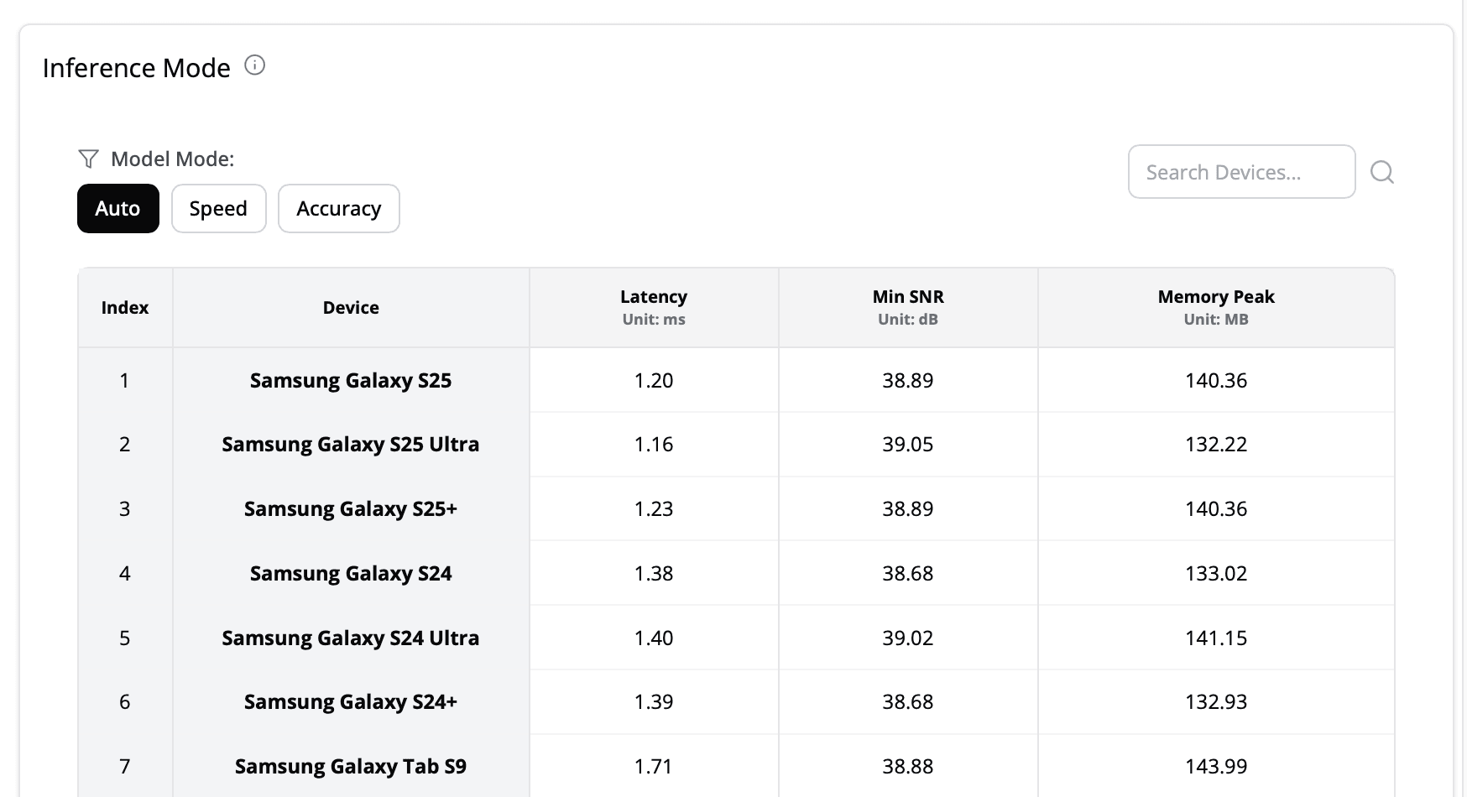Click the magnifying glass search icon

[1382, 171]
